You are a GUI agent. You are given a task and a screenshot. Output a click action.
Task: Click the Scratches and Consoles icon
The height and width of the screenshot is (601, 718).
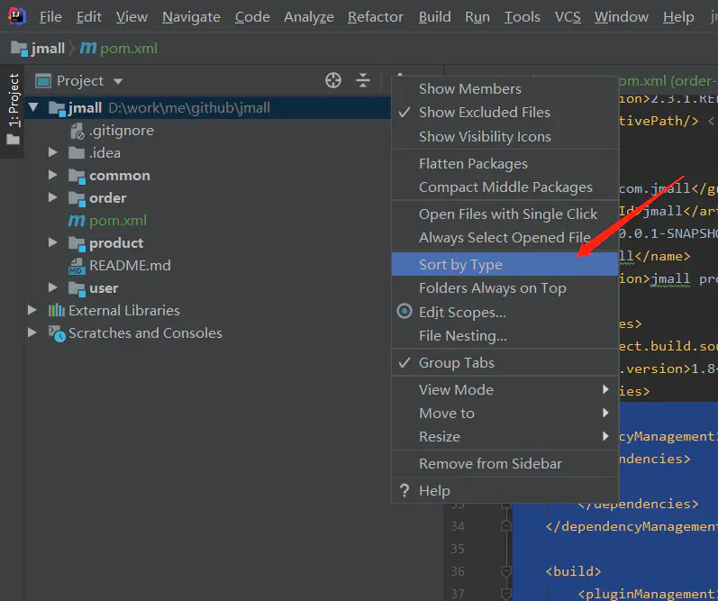click(x=57, y=333)
